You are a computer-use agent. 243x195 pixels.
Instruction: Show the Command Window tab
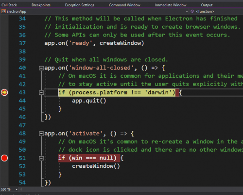pyautogui.click(x=124, y=5)
